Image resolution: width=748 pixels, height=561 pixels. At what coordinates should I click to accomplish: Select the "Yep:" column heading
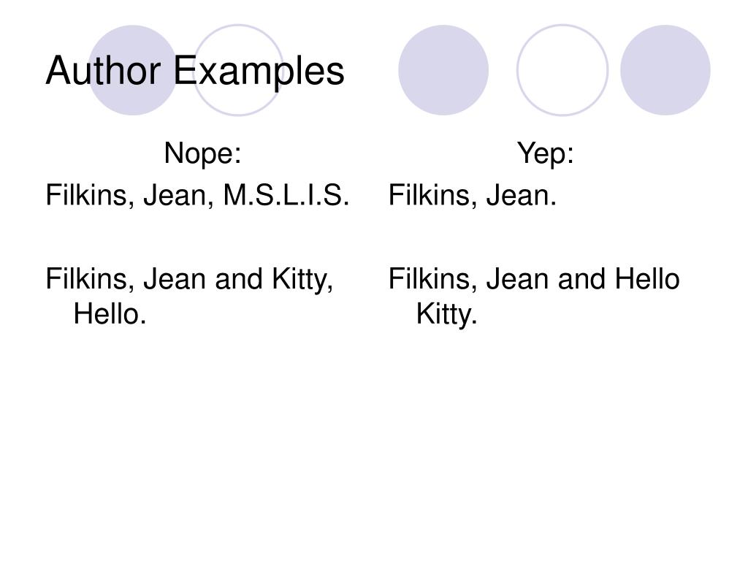click(545, 153)
